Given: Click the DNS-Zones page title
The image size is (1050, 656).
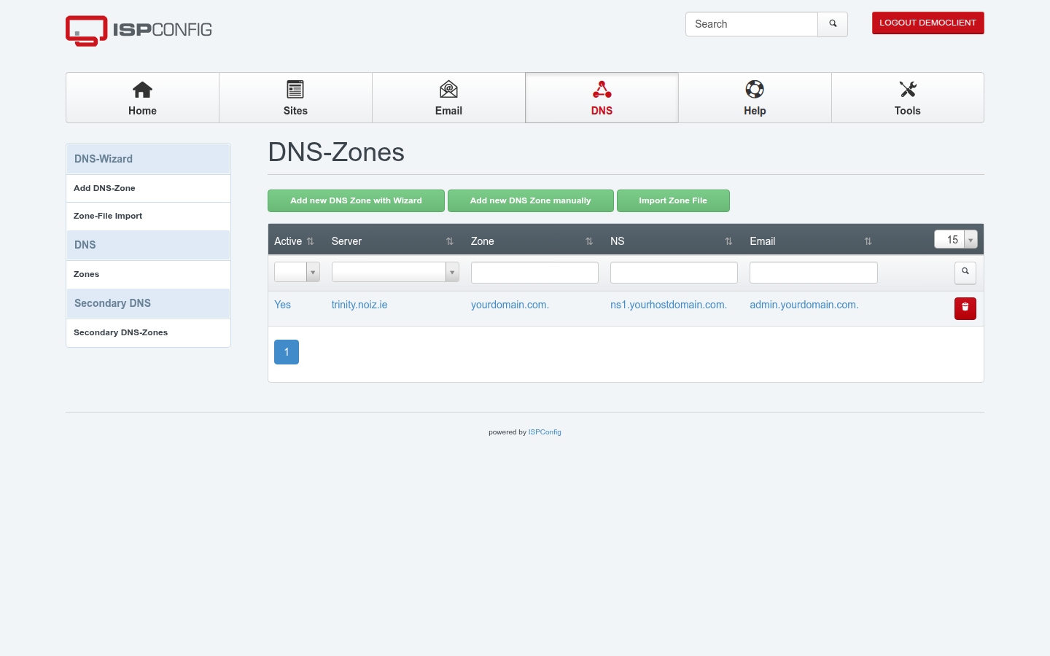Looking at the screenshot, I should tap(336, 152).
